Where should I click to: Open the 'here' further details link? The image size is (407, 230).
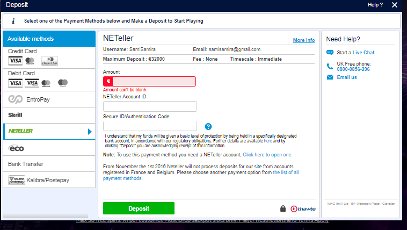pos(268,141)
